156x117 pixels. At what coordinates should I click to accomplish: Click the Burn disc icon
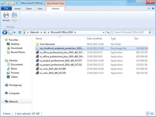[x=14, y=15]
